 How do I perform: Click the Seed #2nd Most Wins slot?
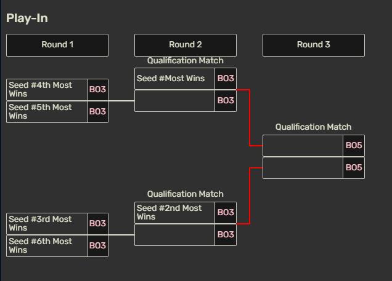175,213
